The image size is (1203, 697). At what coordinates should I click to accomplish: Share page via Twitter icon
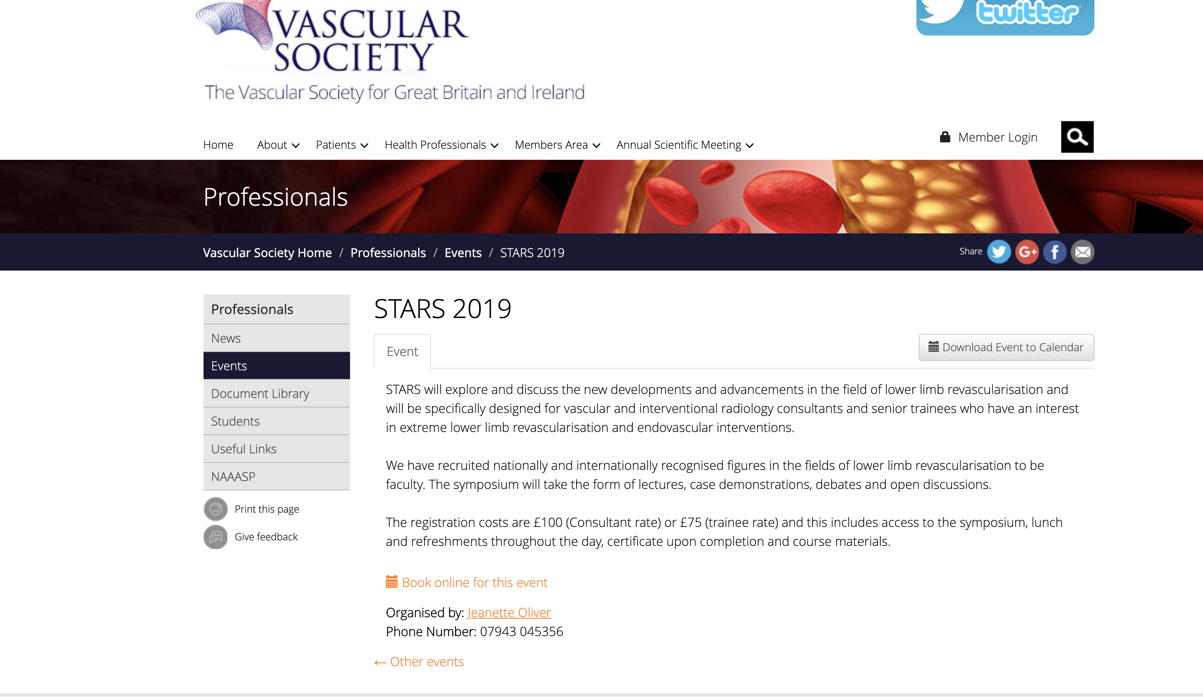(998, 252)
